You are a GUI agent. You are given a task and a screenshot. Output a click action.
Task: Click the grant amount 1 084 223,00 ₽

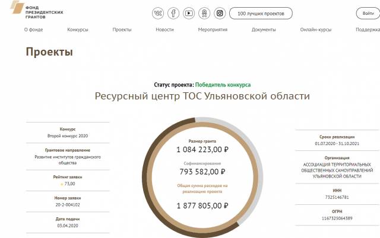point(202,150)
